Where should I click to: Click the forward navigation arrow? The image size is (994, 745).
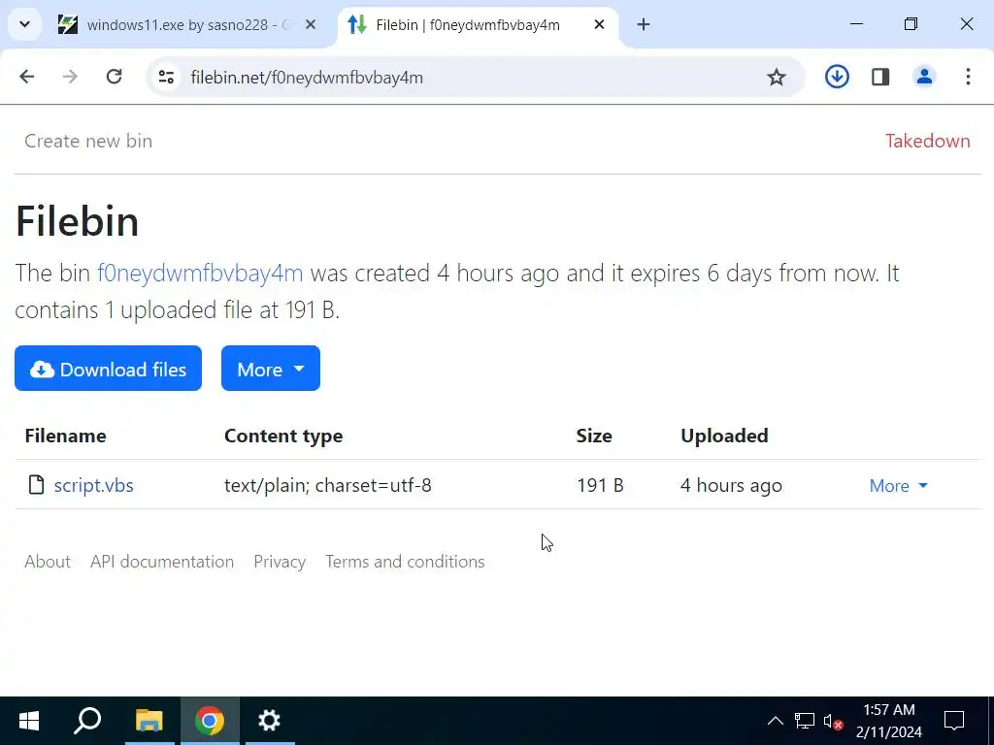click(x=70, y=78)
